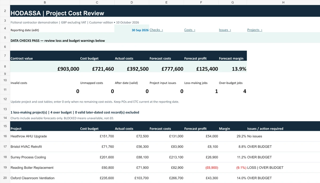Select row 2 header
This screenshot has height=183, width=320.
point(5,11)
